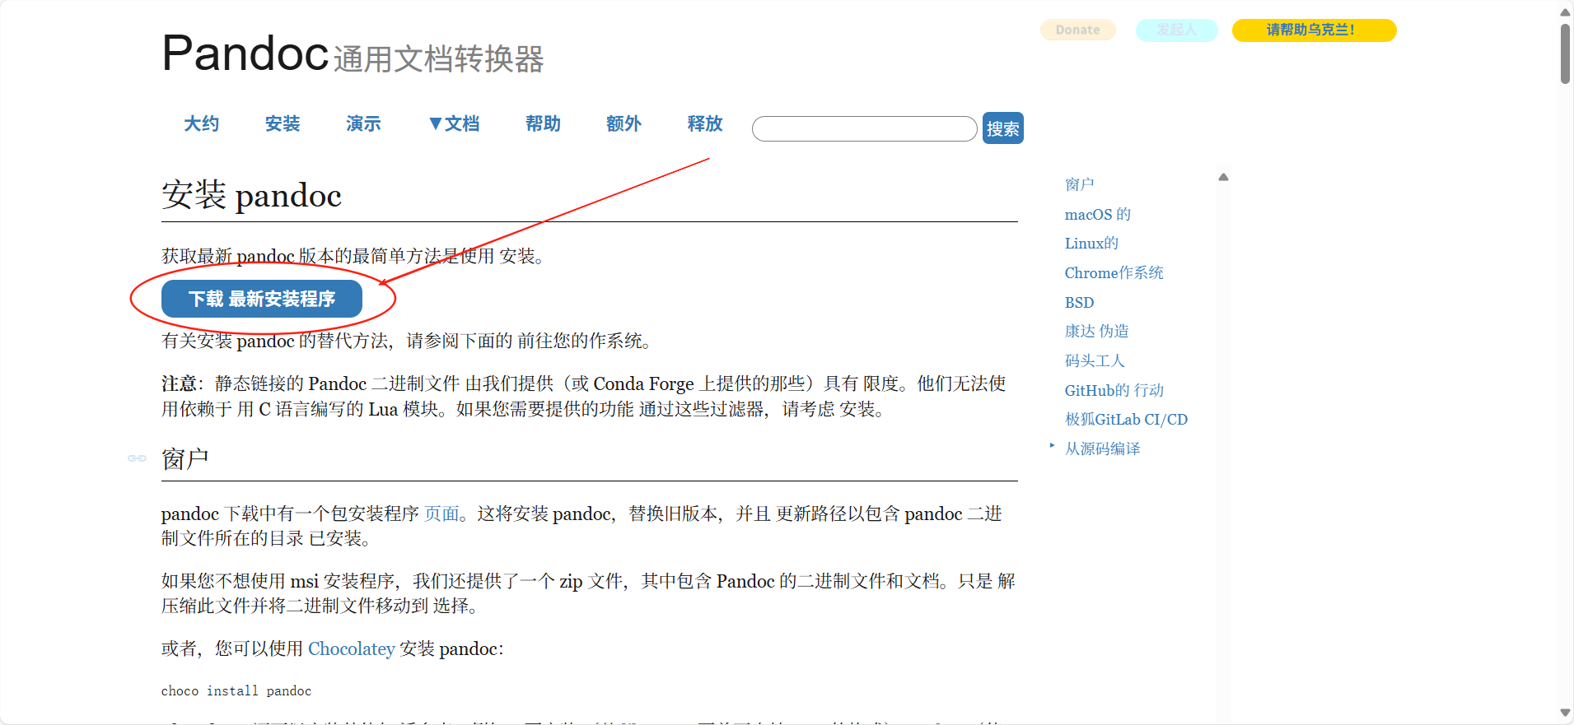This screenshot has width=1574, height=725.
Task: Open the 安装 nav item
Action: [283, 123]
